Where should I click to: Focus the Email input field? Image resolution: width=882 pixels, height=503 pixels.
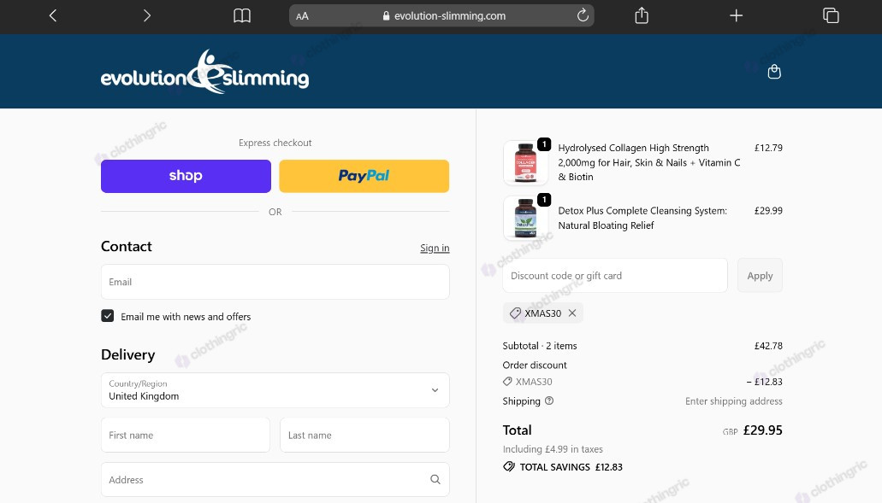point(275,282)
